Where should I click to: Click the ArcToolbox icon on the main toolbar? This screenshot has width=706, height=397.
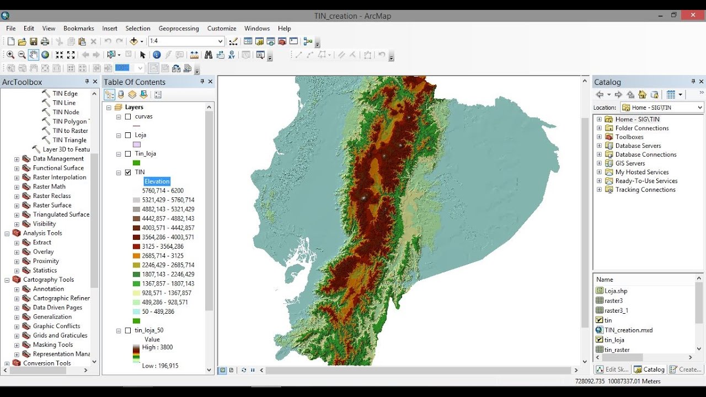click(281, 40)
